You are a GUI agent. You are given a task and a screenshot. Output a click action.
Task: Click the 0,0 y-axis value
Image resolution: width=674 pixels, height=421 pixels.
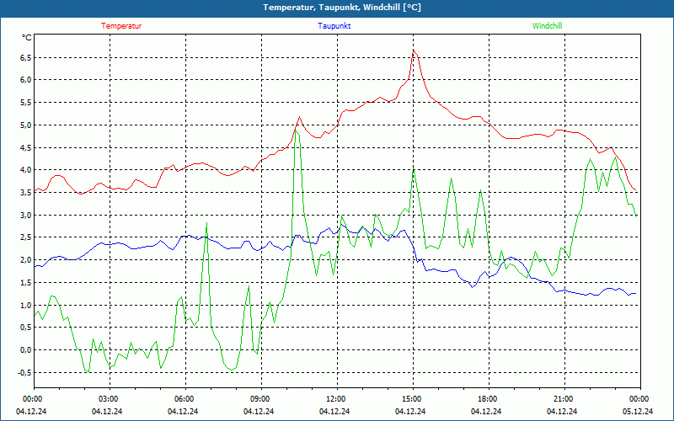[25, 350]
